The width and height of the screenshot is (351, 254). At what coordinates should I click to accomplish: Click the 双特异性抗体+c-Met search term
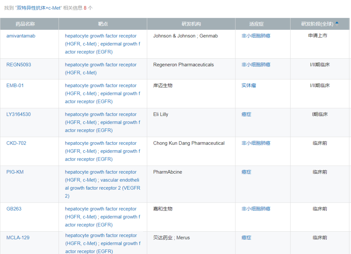click(x=38, y=8)
